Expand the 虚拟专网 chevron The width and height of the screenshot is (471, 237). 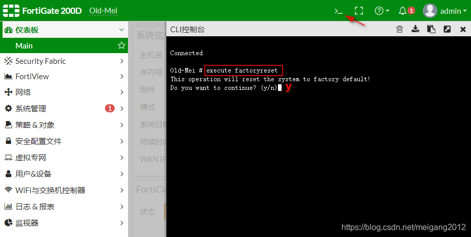point(122,158)
